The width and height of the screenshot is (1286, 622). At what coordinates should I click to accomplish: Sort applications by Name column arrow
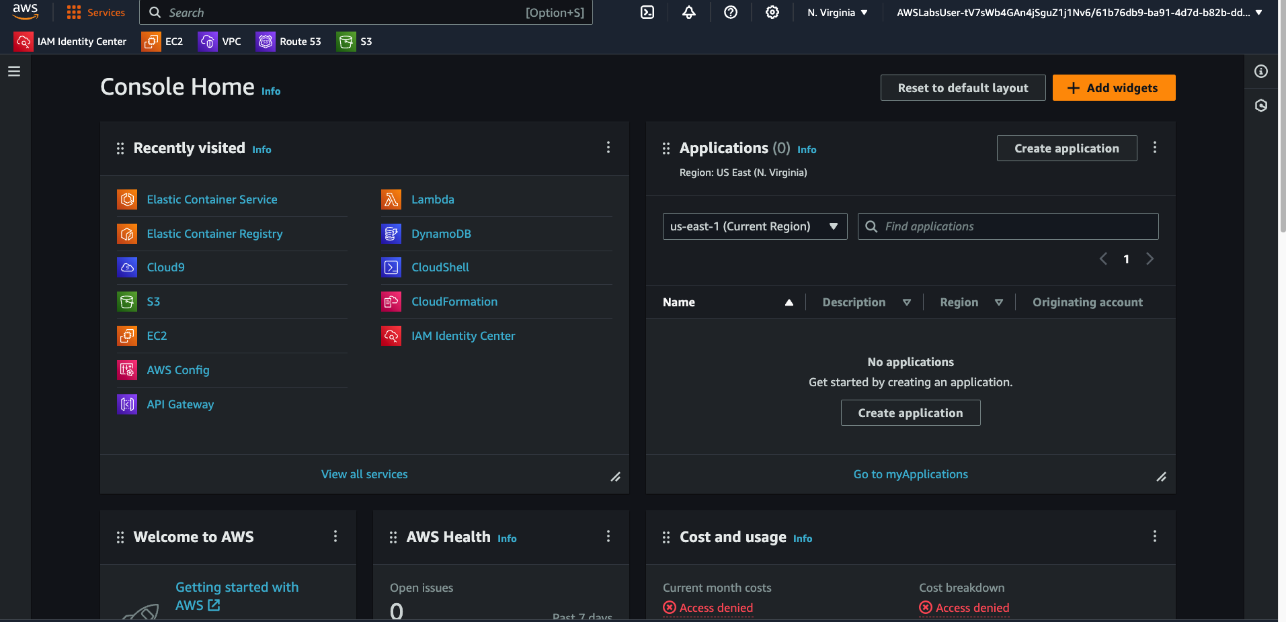tap(789, 303)
